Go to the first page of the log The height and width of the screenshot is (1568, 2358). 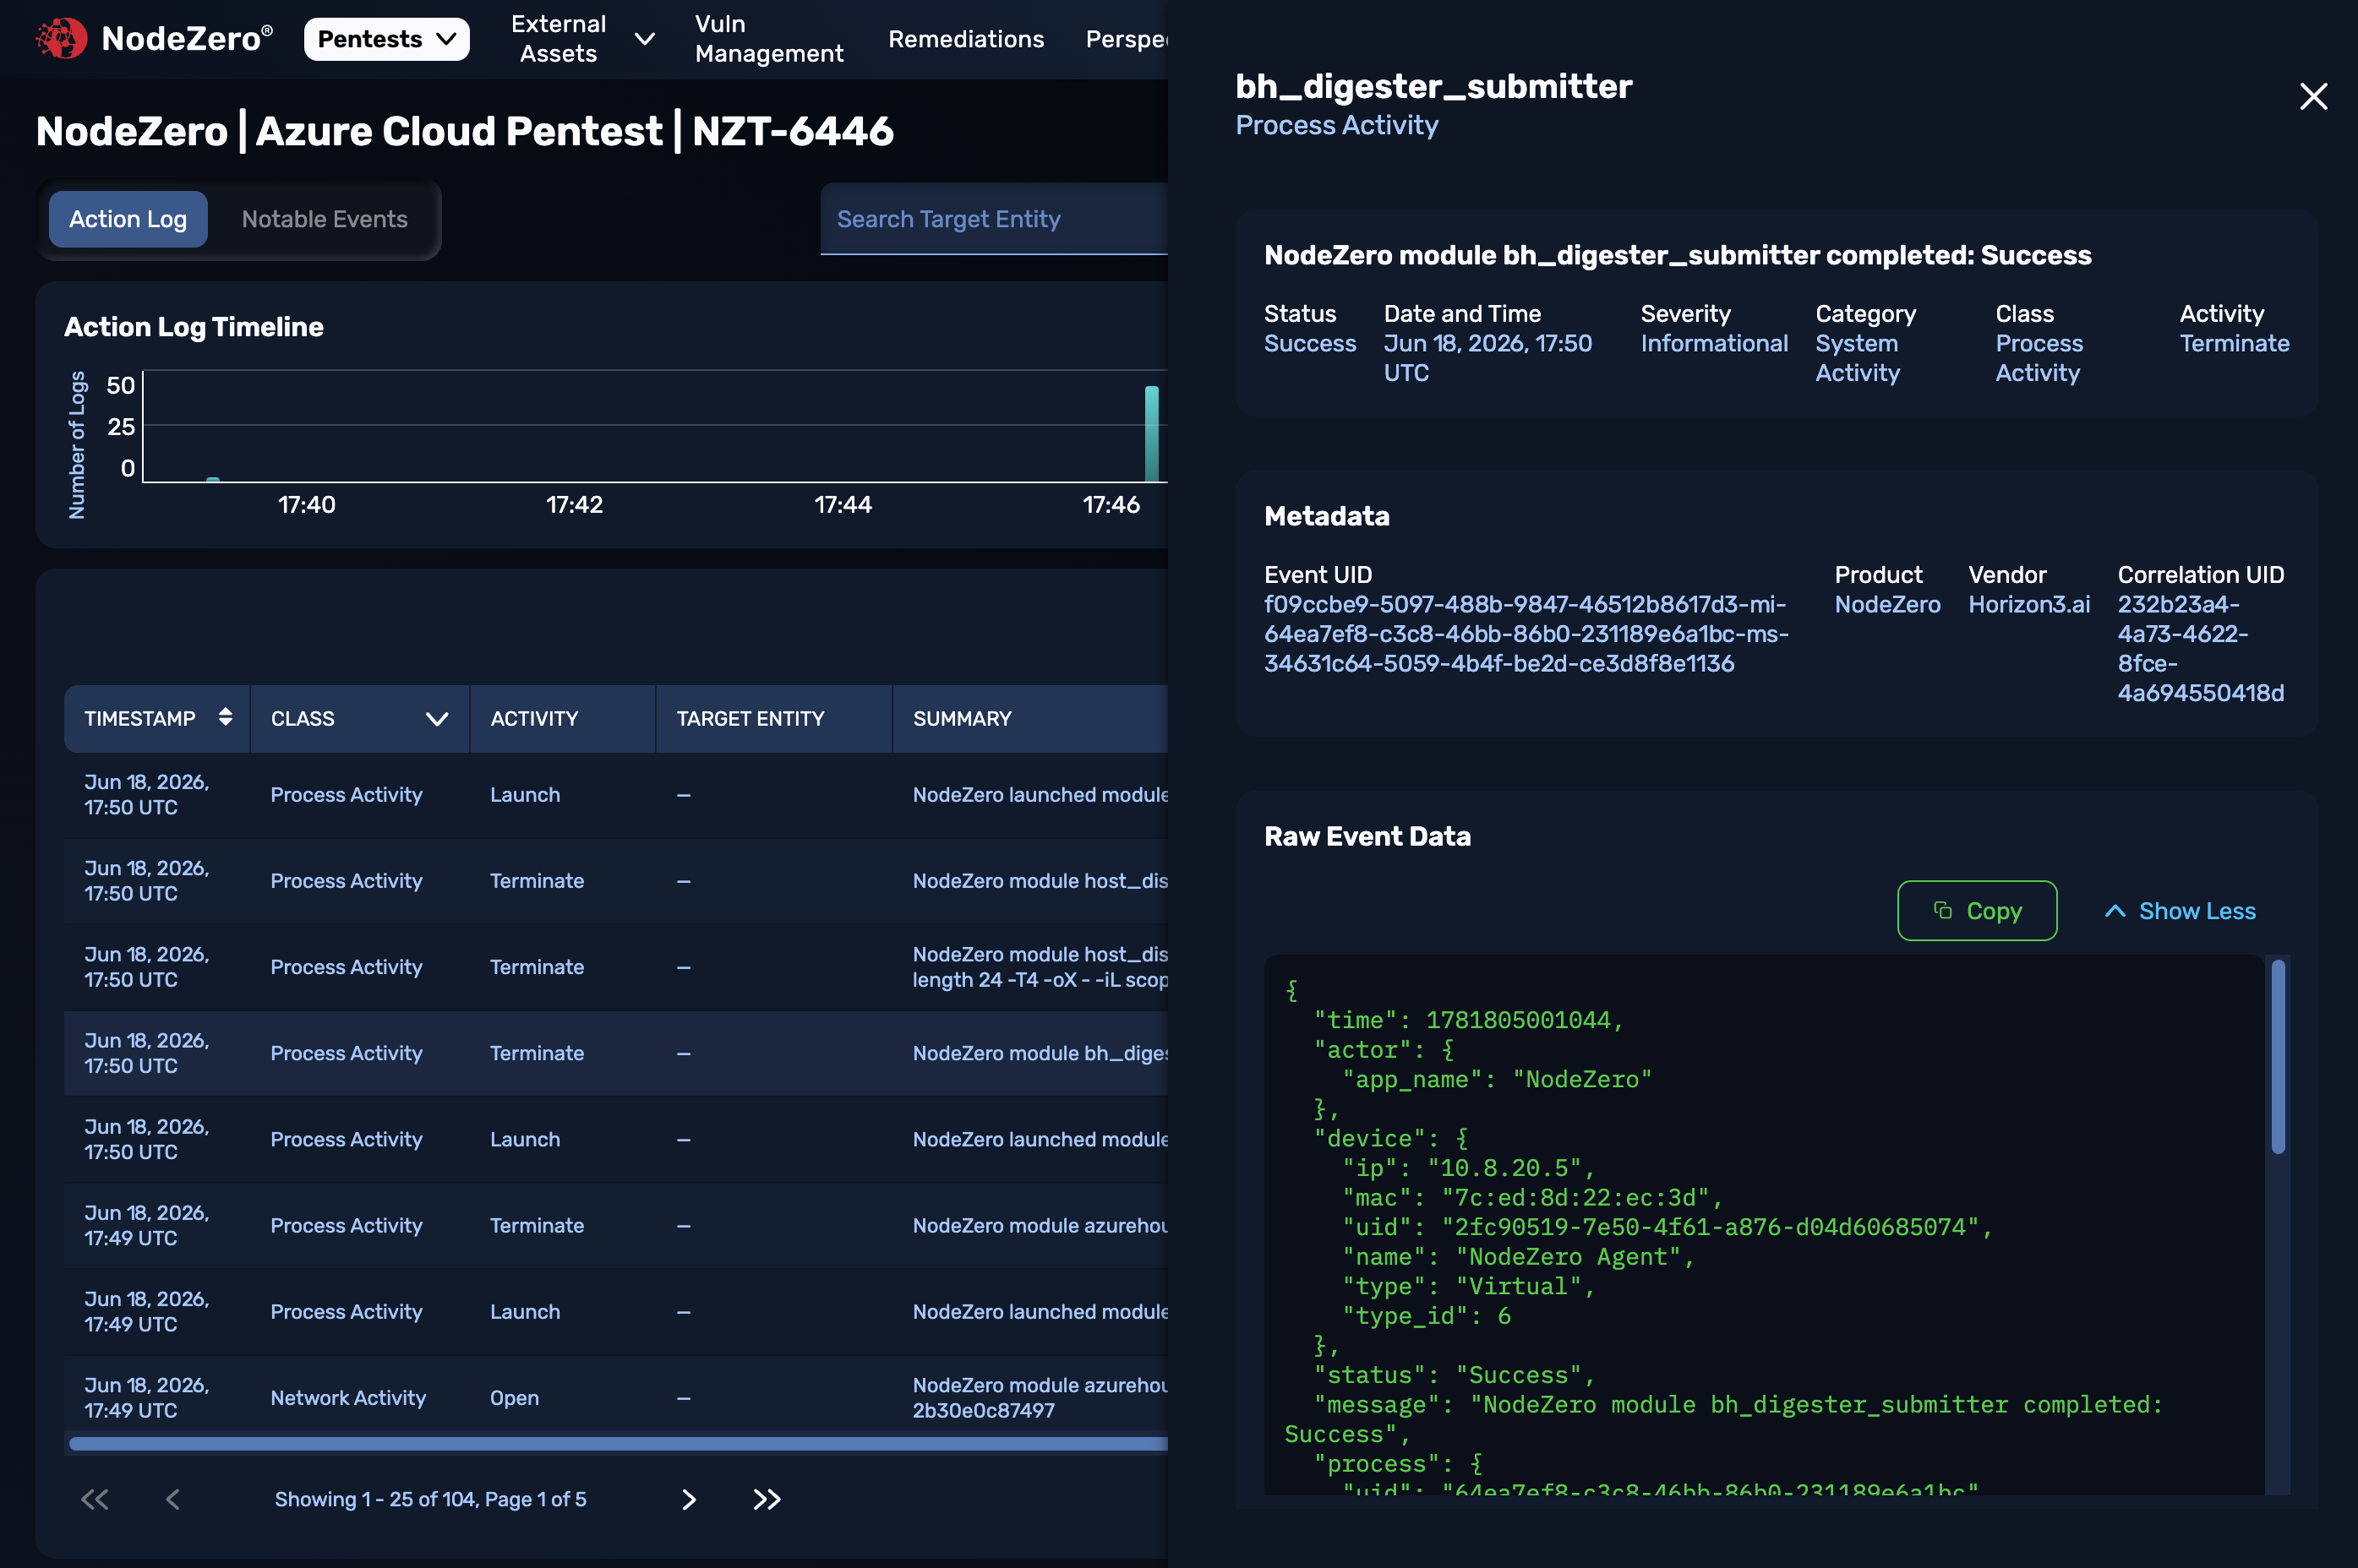(94, 1499)
